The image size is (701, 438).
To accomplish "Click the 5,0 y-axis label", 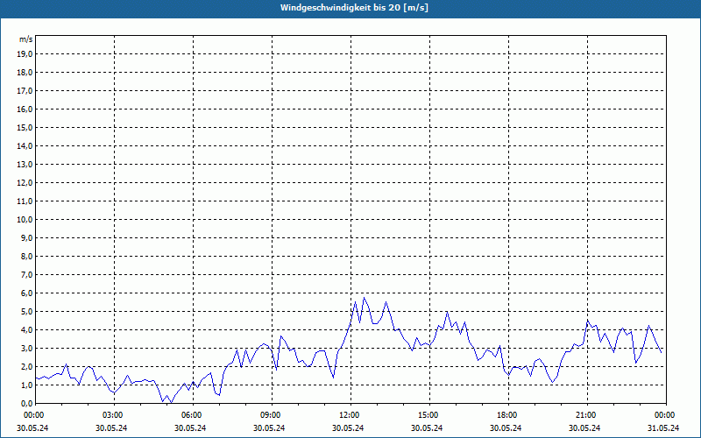I will [27, 312].
